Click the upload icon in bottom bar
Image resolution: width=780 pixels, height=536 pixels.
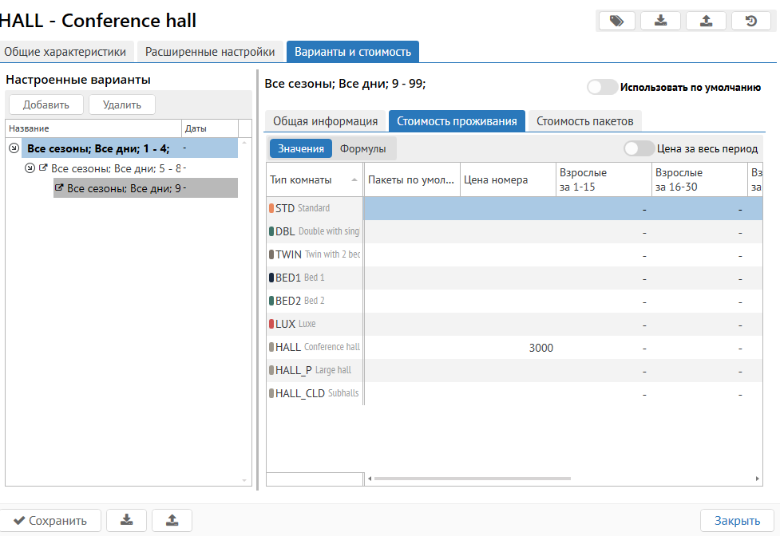[172, 520]
